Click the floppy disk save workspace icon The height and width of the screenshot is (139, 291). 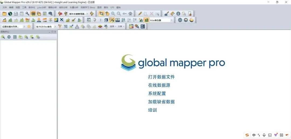click(x=16, y=13)
